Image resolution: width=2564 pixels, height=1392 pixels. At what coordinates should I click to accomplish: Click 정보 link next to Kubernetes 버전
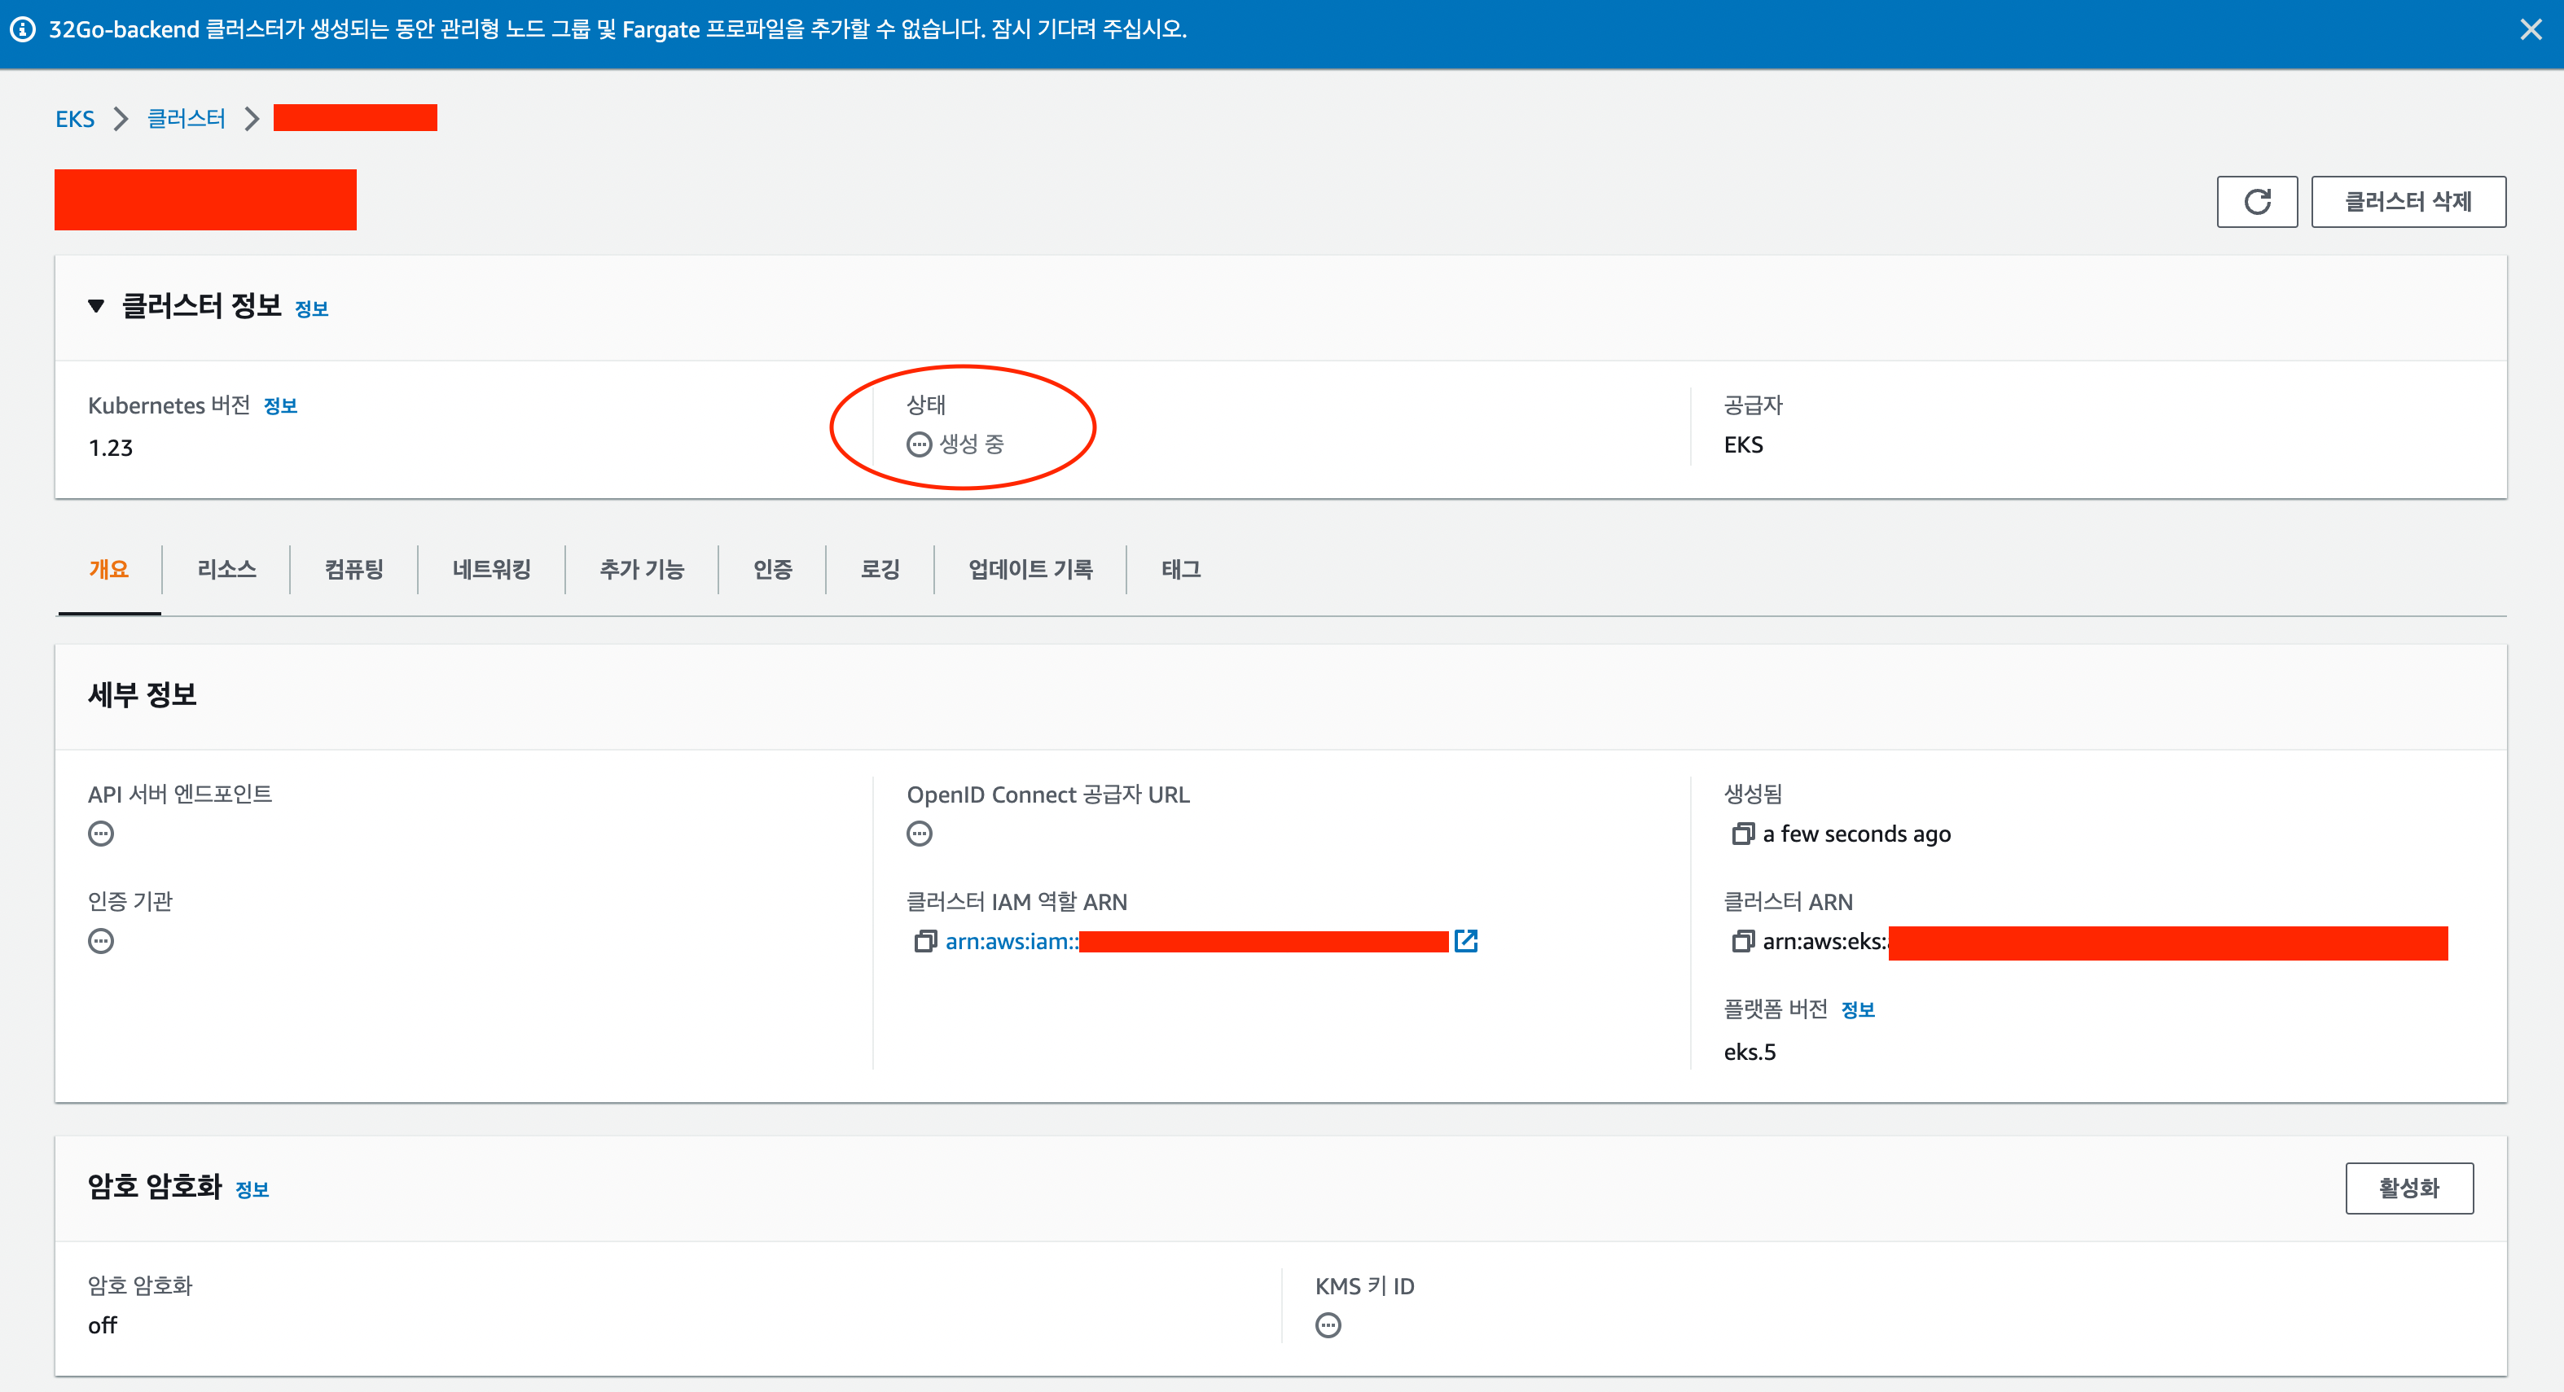281,406
